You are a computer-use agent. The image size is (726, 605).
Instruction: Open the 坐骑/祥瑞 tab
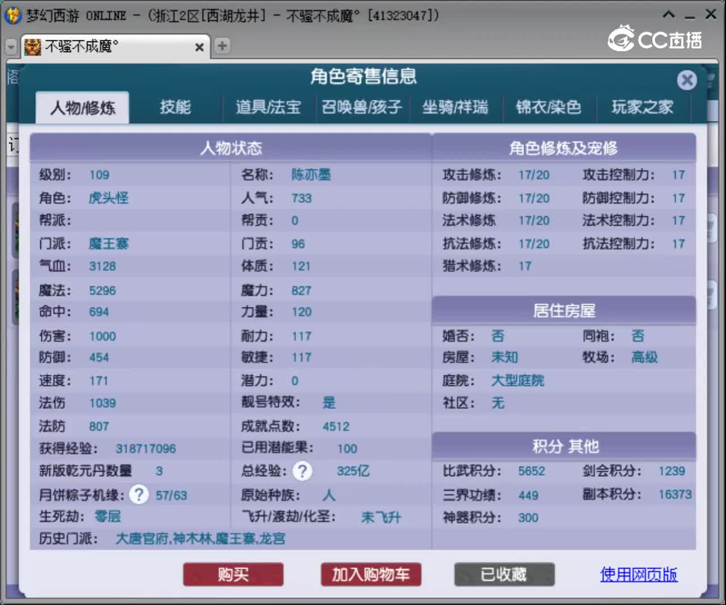455,107
